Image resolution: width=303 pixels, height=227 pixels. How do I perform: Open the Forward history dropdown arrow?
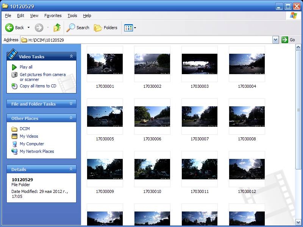pyautogui.click(x=48, y=28)
